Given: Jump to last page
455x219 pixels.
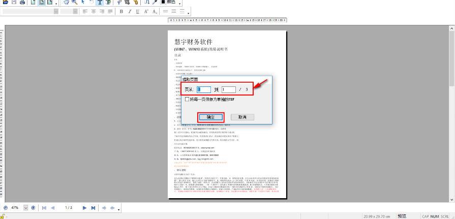Looking at the screenshot, I should point(93,208).
